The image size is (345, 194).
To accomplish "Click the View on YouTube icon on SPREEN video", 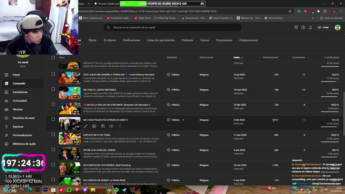I will tap(111, 126).
